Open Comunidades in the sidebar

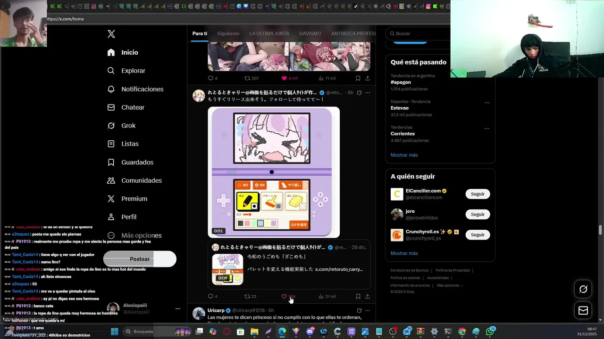pyautogui.click(x=134, y=180)
